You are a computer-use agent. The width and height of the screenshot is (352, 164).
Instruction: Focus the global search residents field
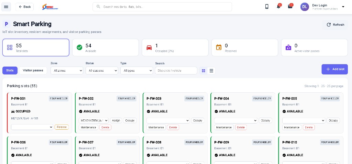point(162,7)
